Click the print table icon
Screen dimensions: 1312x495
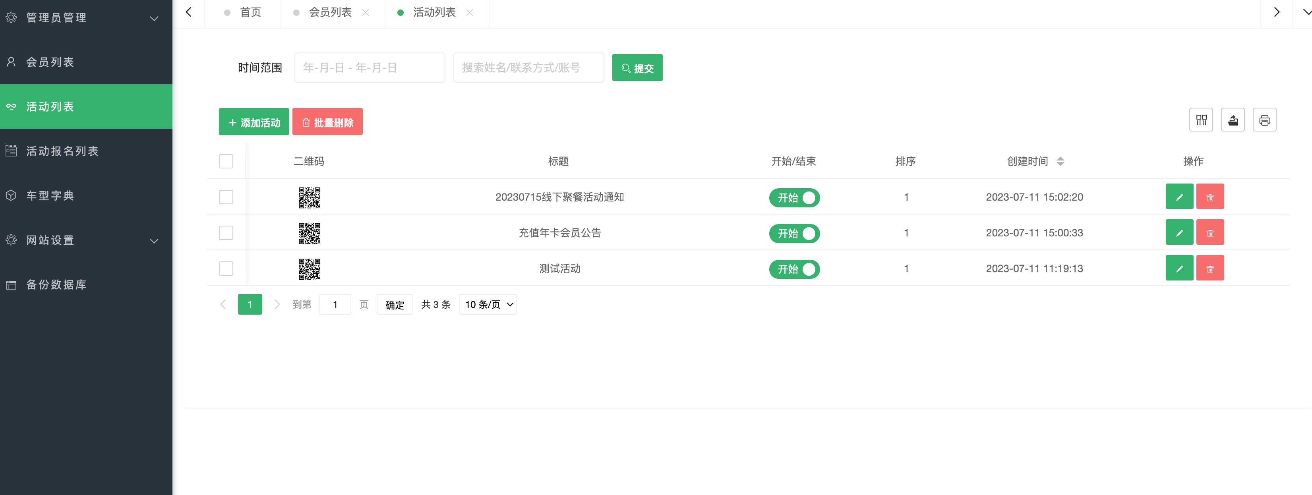point(1264,120)
